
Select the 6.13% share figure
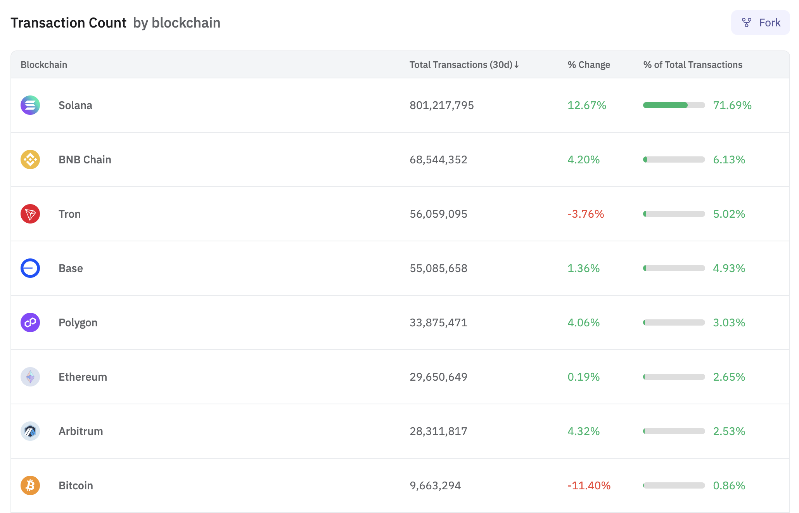click(729, 159)
